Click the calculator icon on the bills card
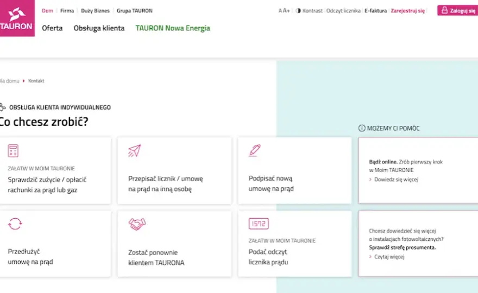 (x=13, y=151)
